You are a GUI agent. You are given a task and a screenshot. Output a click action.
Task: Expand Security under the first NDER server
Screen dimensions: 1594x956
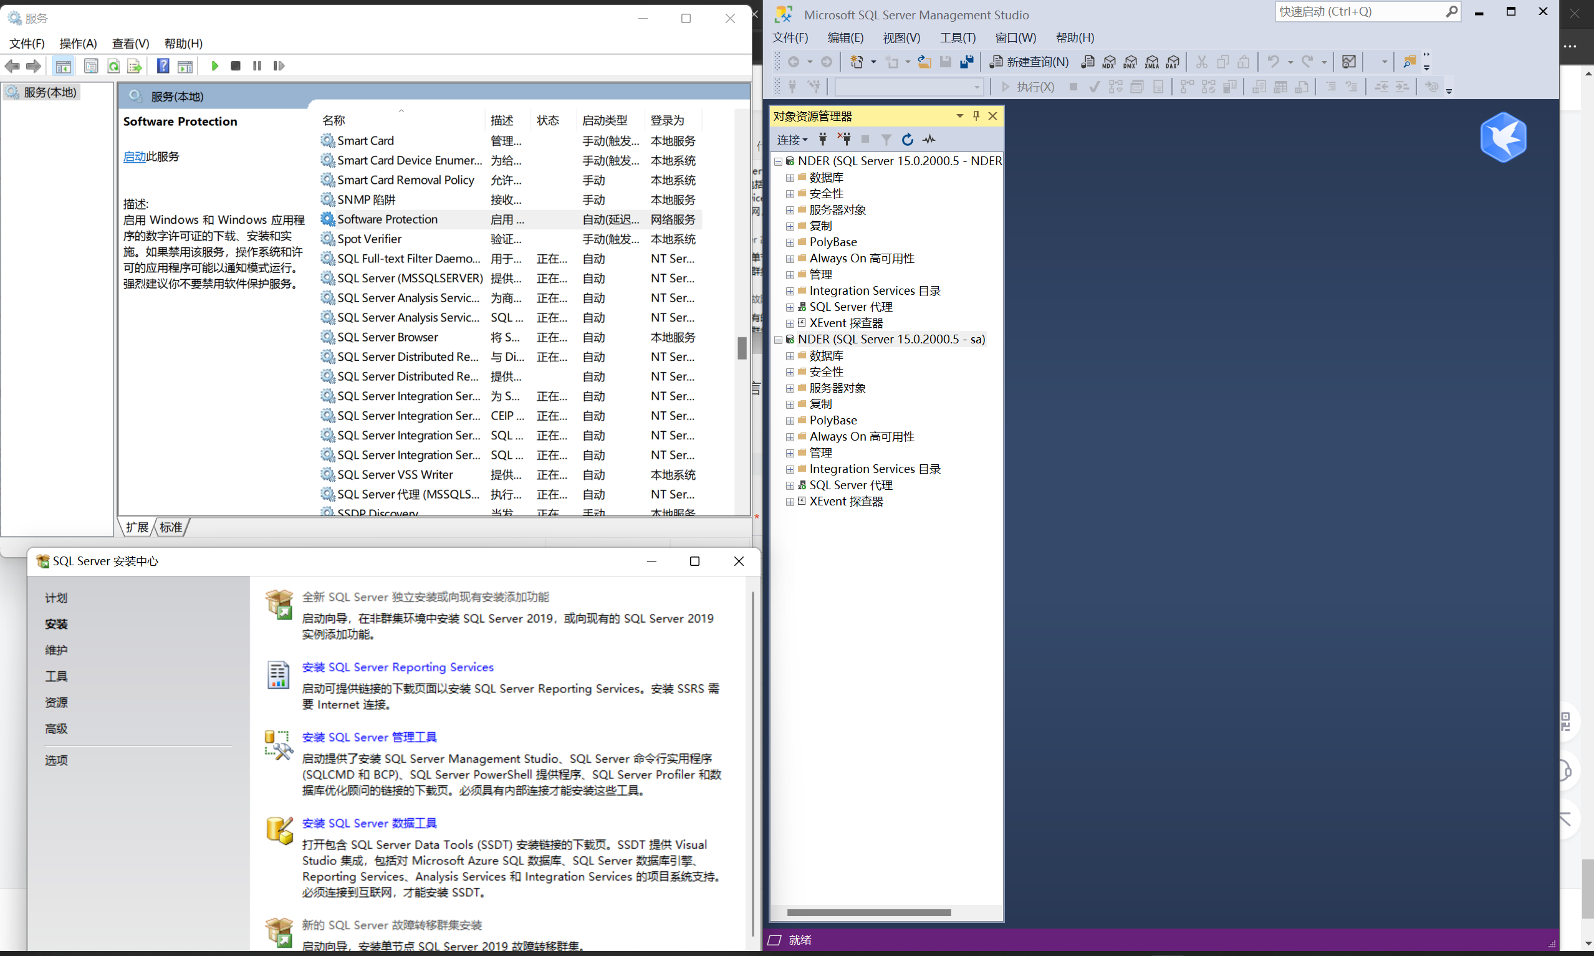(790, 194)
